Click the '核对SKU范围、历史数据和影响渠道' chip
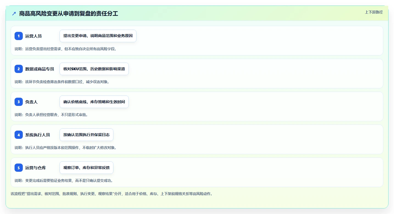Screen dimensions: 394x214 coord(94,69)
